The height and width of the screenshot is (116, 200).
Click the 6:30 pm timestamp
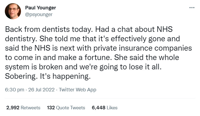pos(13,90)
